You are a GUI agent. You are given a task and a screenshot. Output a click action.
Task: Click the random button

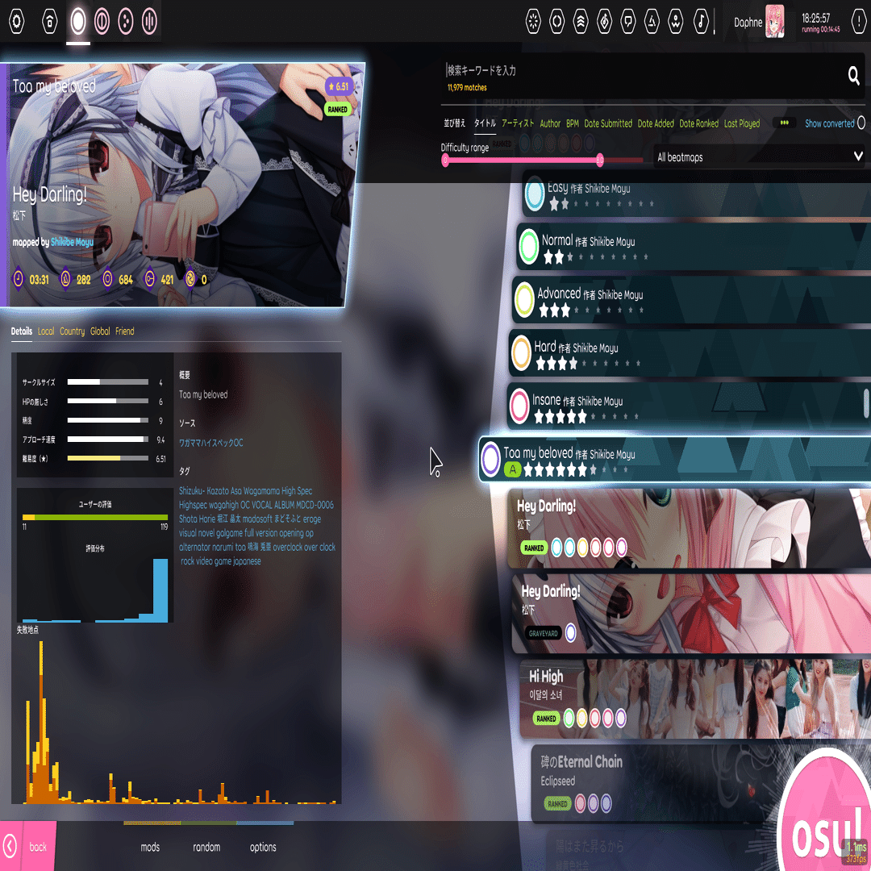(x=206, y=846)
